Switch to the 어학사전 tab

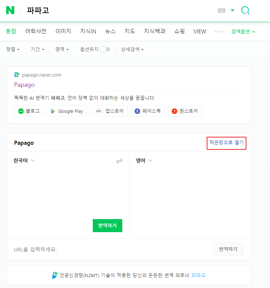click(x=36, y=31)
